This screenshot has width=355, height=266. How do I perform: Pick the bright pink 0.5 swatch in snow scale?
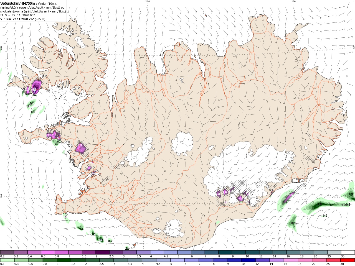point(48,252)
